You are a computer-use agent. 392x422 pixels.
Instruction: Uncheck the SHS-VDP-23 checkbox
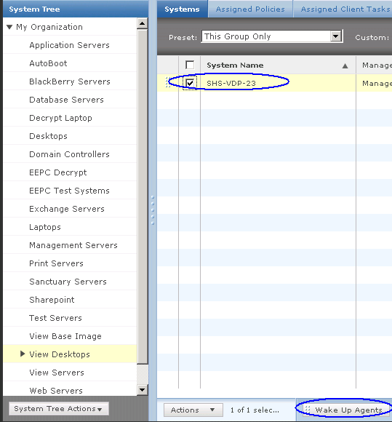190,83
